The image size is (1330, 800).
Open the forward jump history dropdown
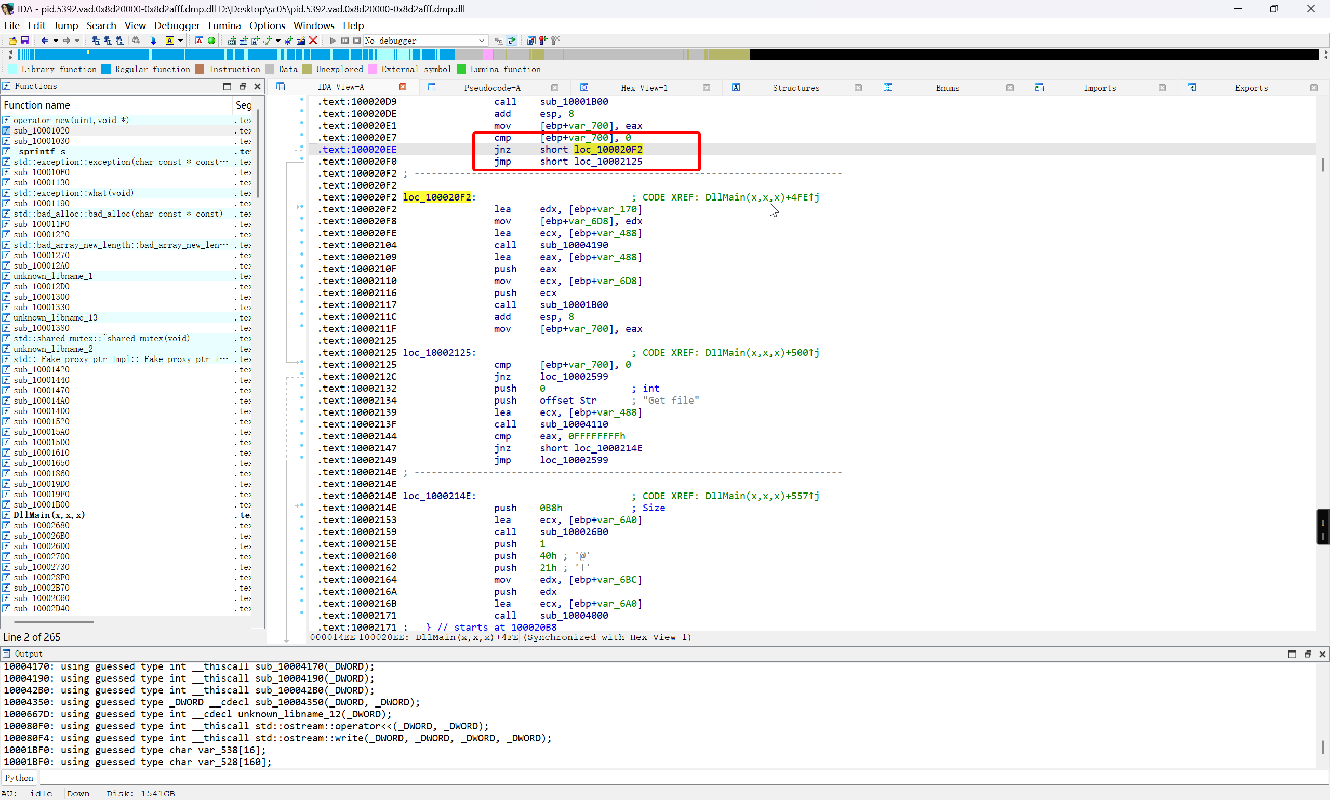[77, 41]
